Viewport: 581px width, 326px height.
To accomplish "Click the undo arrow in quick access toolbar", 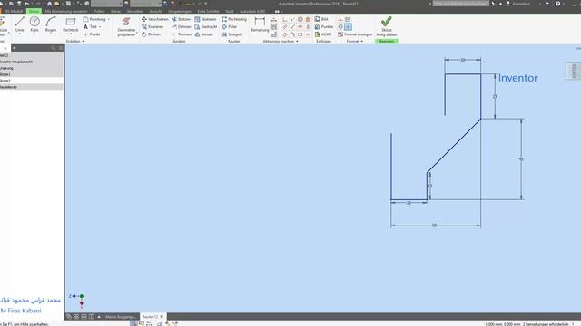I will point(26,4).
